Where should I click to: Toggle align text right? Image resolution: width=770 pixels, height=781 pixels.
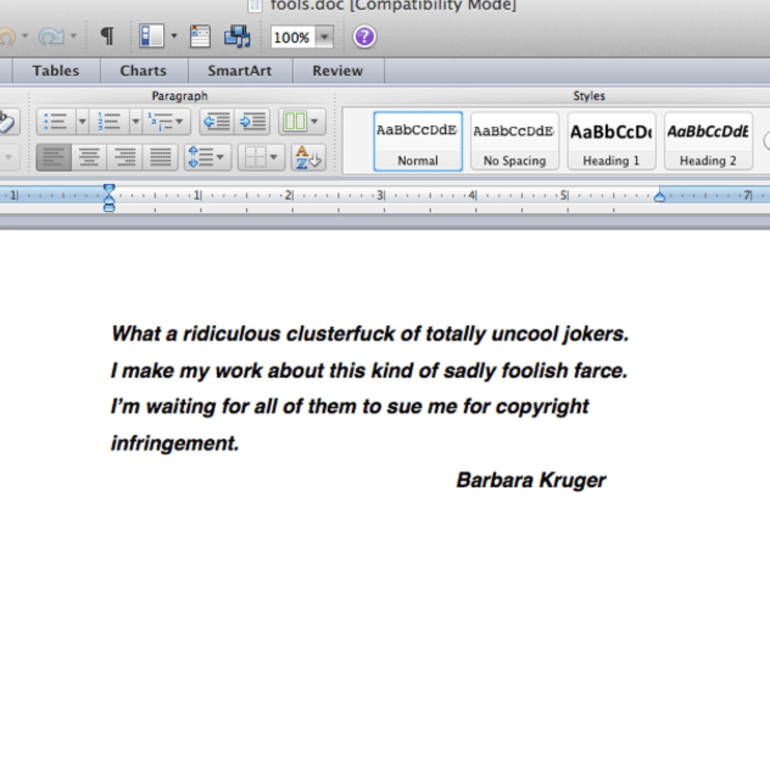pyautogui.click(x=125, y=158)
